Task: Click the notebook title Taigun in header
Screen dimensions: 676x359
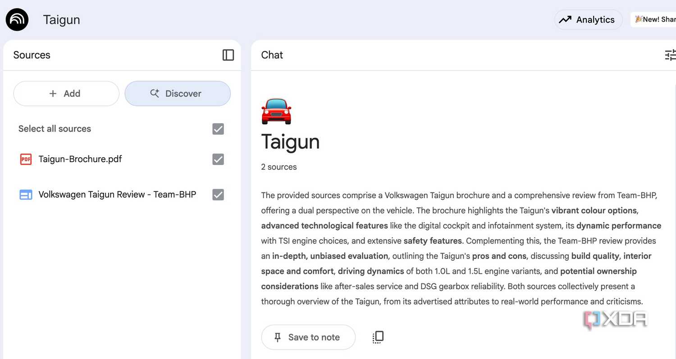Action: pyautogui.click(x=62, y=20)
